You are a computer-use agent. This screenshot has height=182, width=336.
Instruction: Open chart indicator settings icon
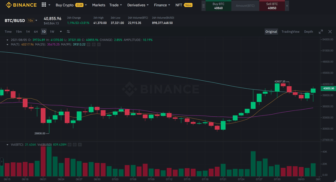68,31
